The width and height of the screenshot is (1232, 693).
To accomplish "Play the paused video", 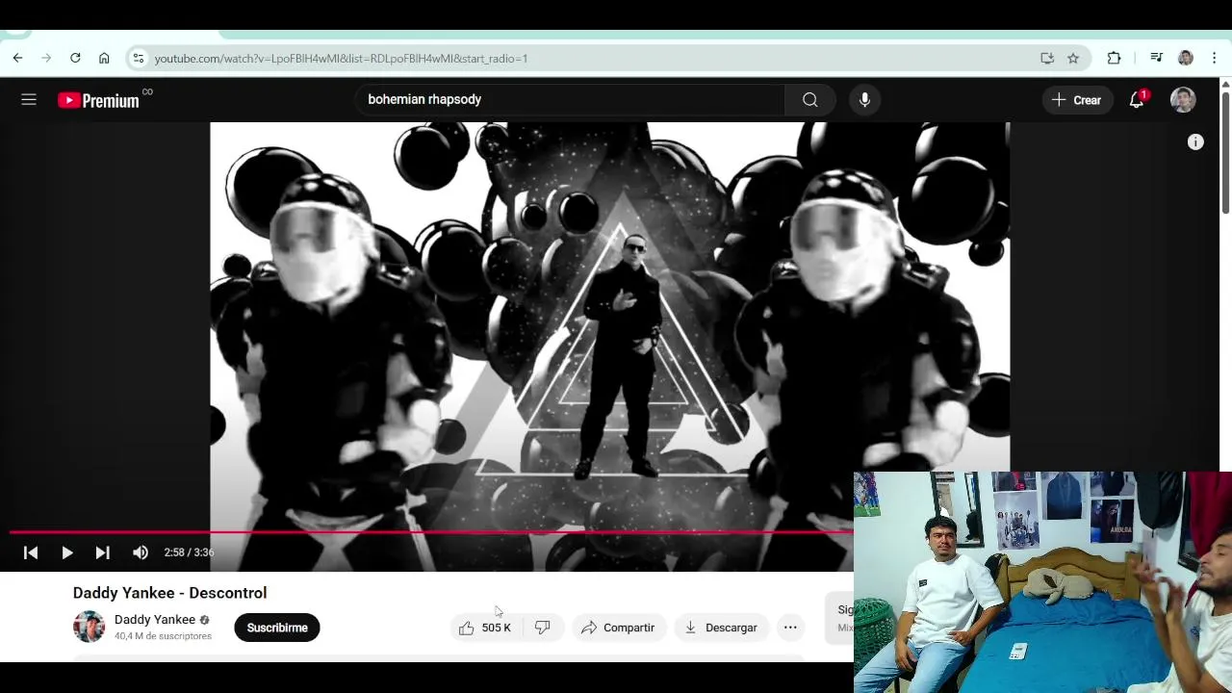I will (67, 552).
